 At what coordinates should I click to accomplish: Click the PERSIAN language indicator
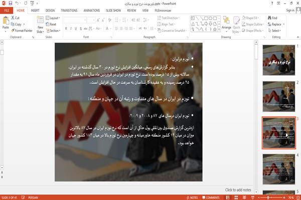pos(33,197)
